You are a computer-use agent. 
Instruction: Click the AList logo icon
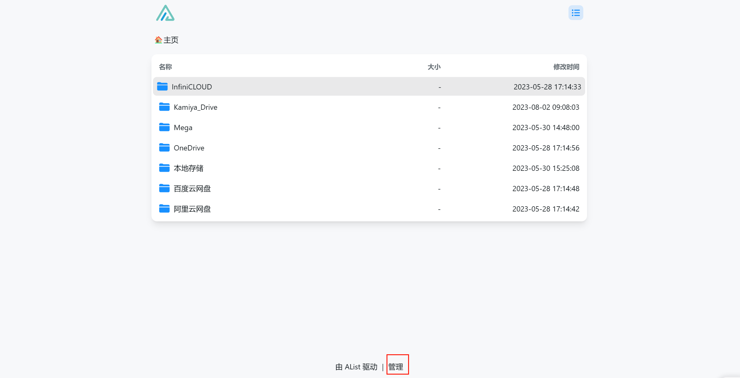pyautogui.click(x=165, y=13)
